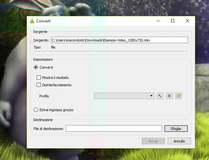
Task: Click the Sorgente file path field
Action: point(119,40)
